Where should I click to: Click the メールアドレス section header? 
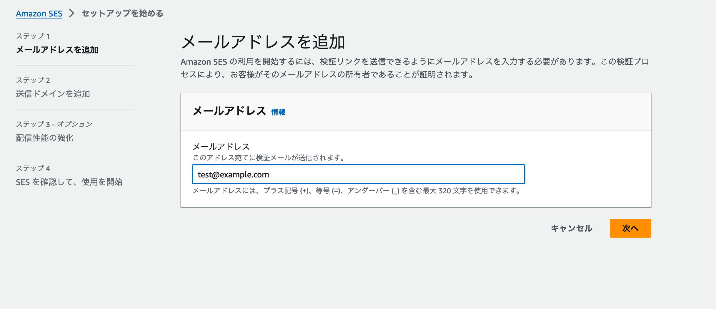point(230,112)
